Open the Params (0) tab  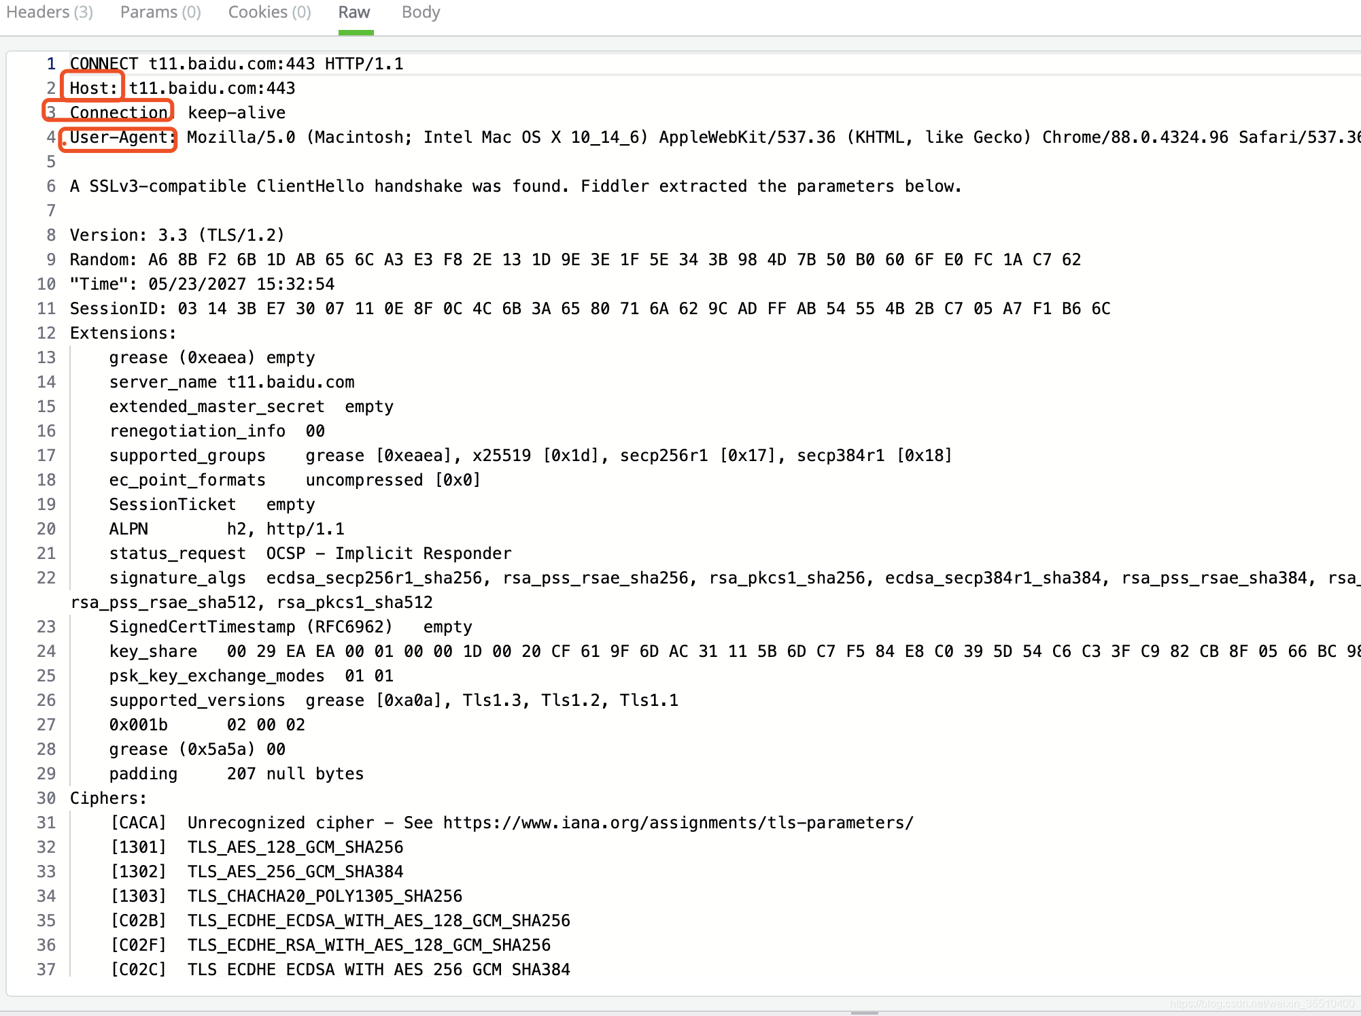160,12
